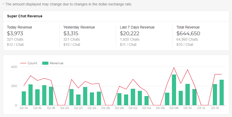Click the 03-12 x-axis date label

tap(201, 108)
